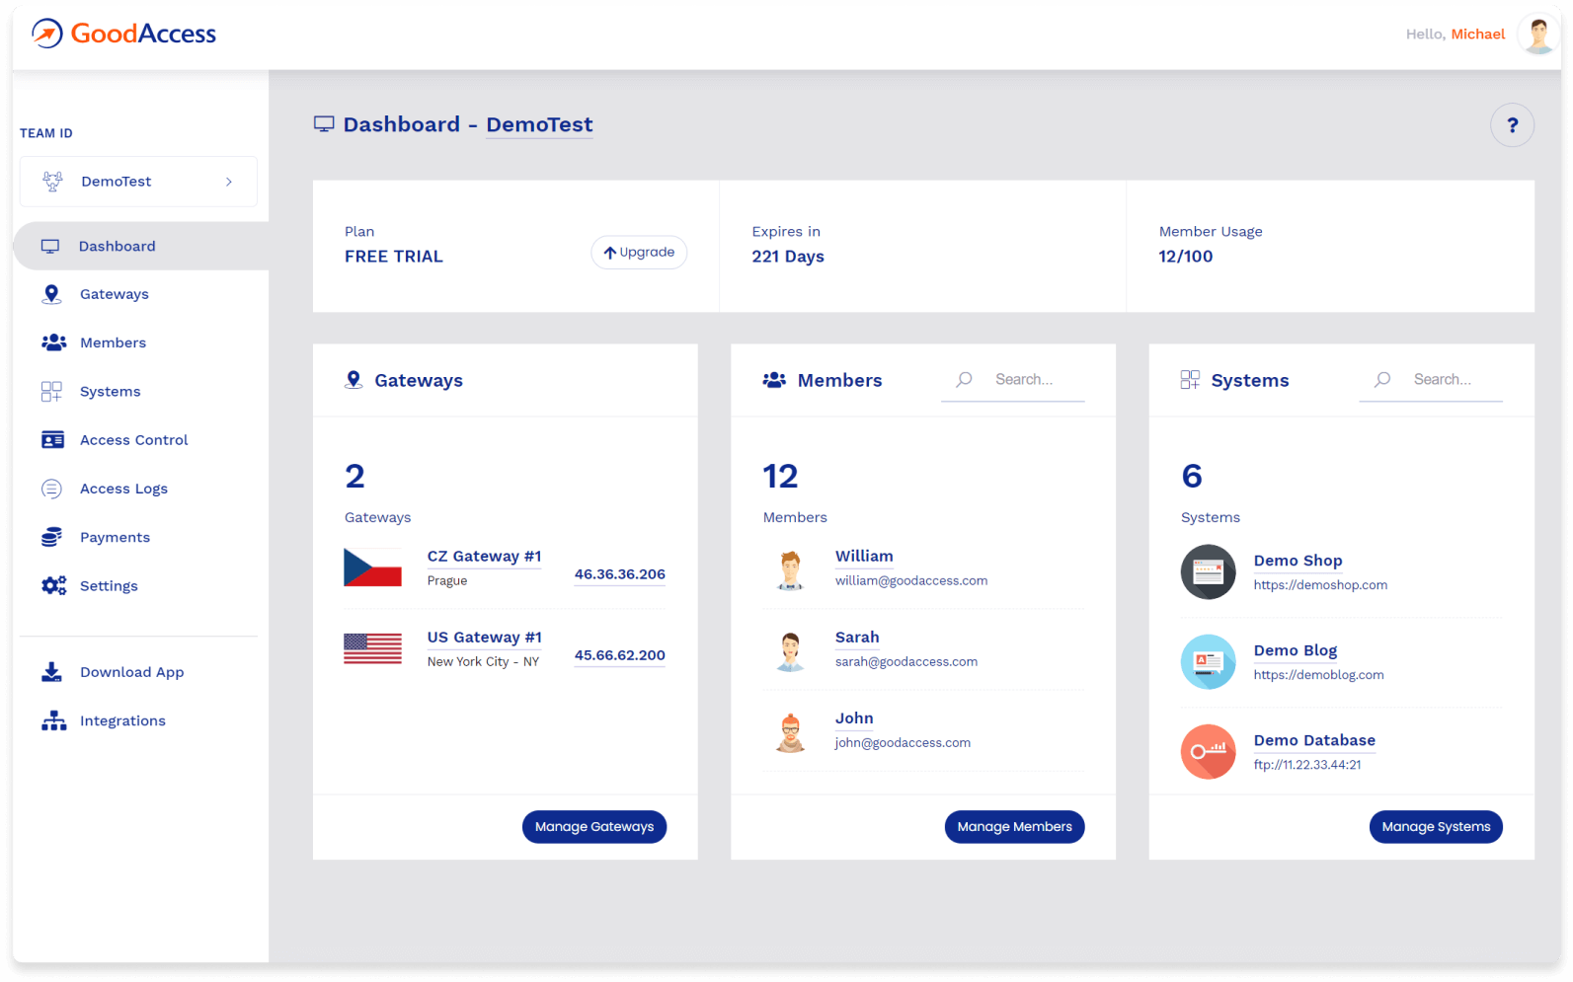Open the Demo Database system link
Screen dimensions: 1573x982
pos(1314,740)
